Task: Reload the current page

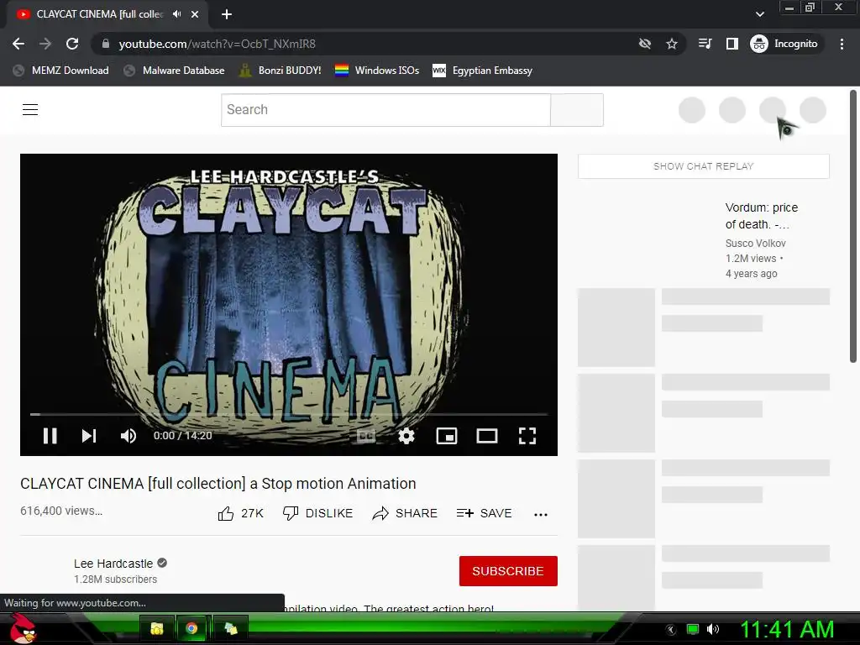Action: point(72,44)
